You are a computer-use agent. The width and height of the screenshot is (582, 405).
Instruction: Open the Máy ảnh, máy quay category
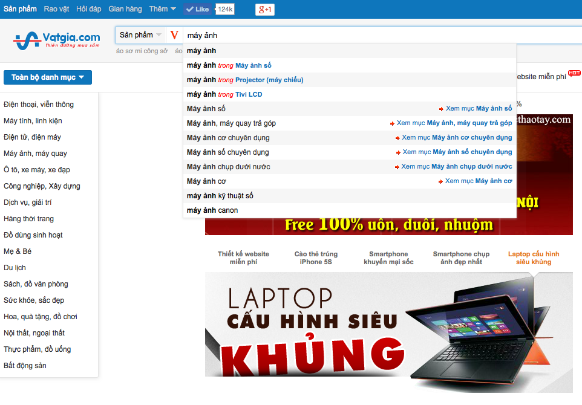point(35,154)
